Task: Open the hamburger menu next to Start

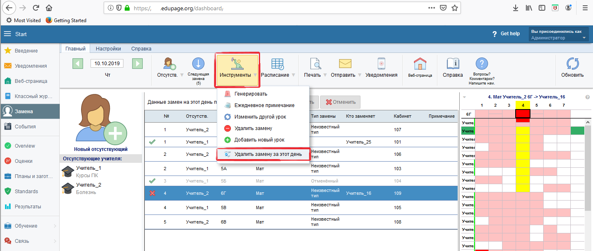Action: [7, 34]
